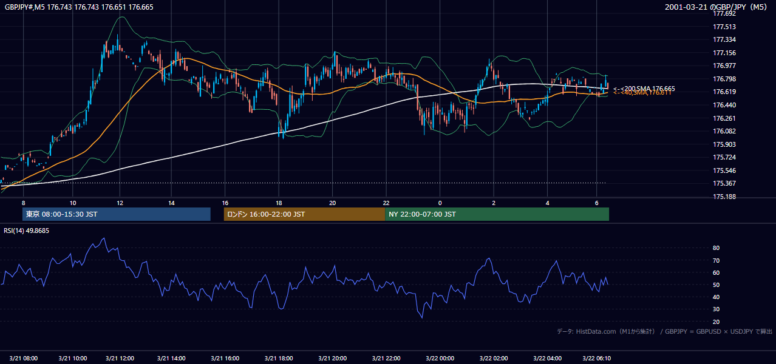Image resolution: width=776 pixels, height=364 pixels.
Task: Click hour label 0 under the price chart
Action: [x=440, y=203]
